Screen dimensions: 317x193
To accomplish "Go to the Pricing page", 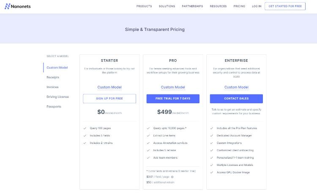I will pyautogui.click(x=239, y=6).
